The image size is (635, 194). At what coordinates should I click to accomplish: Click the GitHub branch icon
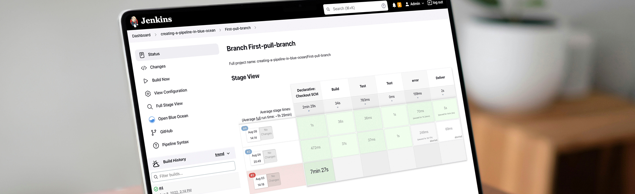click(x=153, y=133)
